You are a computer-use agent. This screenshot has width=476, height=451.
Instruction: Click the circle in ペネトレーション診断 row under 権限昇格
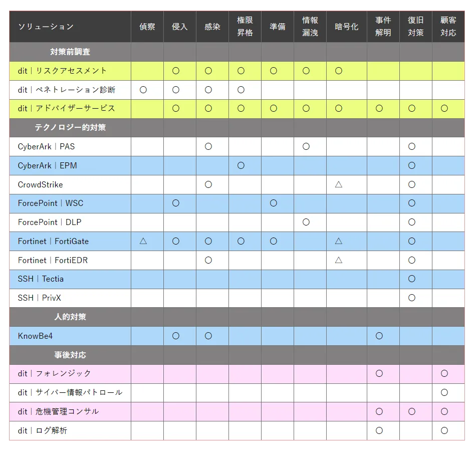(241, 90)
